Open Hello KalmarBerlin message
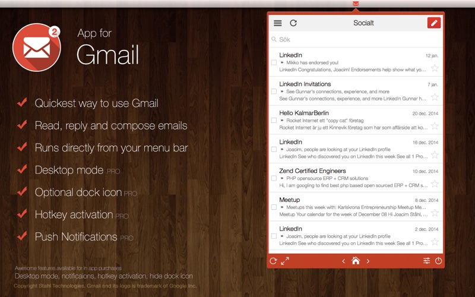475x297 pixels. click(x=356, y=120)
